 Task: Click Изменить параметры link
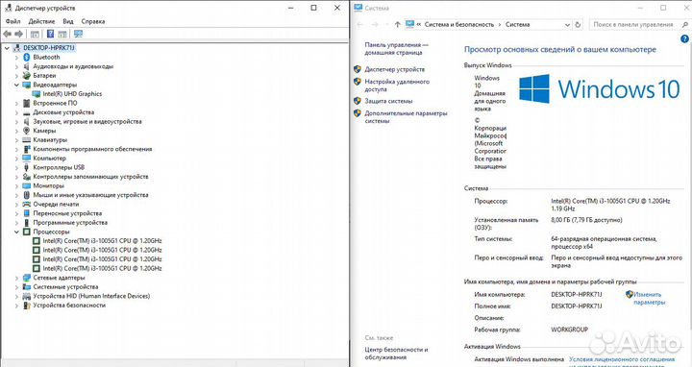649,298
